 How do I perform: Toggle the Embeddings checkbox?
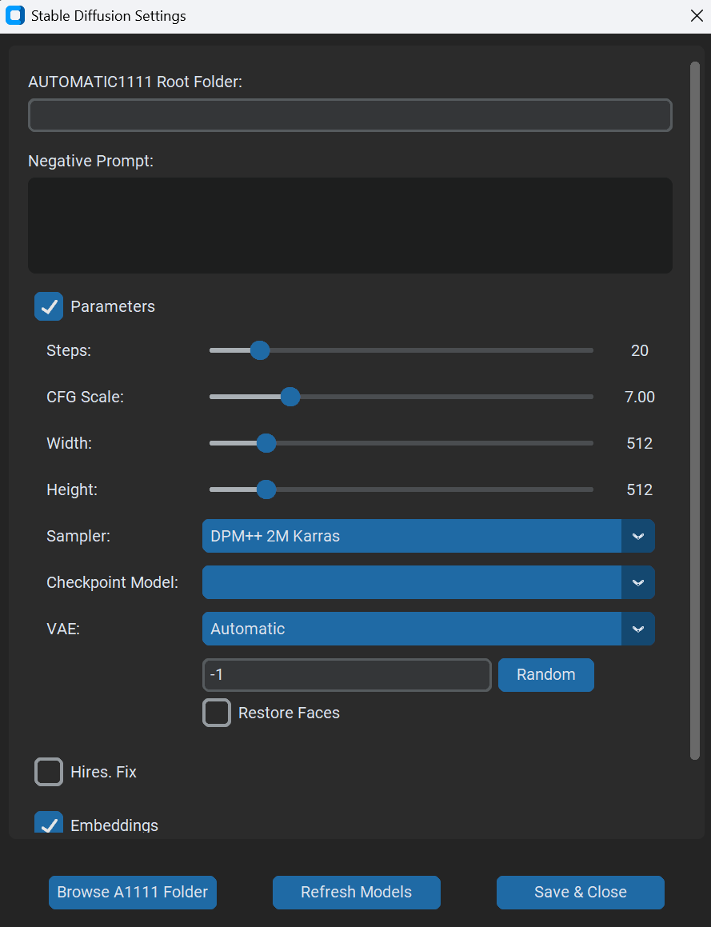tap(49, 824)
